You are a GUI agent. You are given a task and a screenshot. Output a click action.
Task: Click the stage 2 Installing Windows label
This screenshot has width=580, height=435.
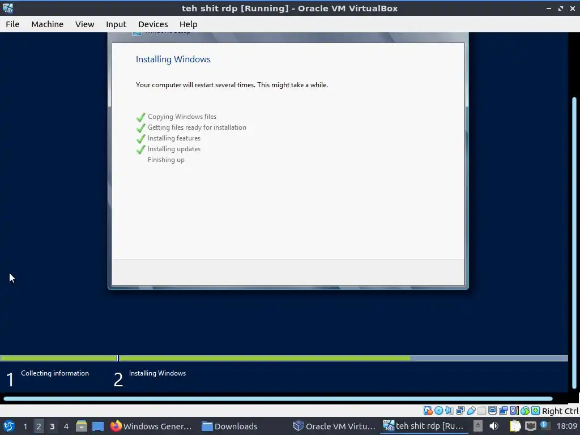point(157,373)
